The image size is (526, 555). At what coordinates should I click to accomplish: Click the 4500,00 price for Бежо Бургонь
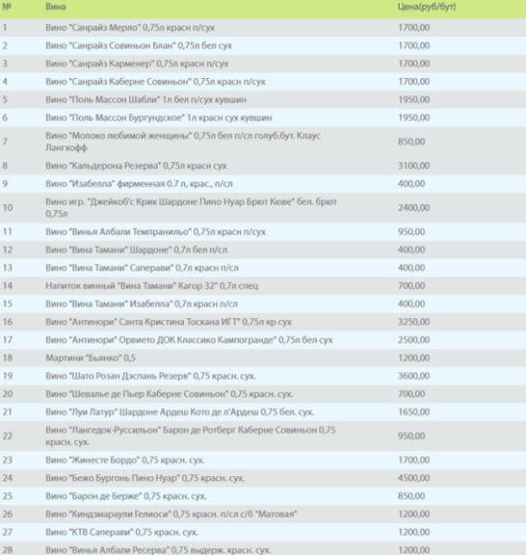click(x=414, y=478)
